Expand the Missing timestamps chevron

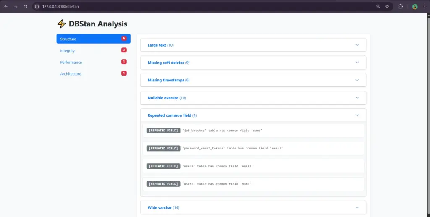tap(357, 80)
